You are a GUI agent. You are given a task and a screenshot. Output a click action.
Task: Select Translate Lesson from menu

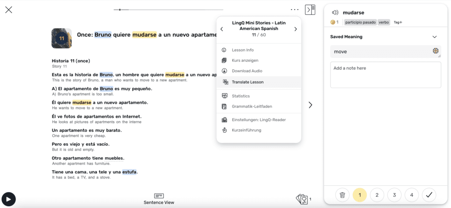click(x=248, y=82)
